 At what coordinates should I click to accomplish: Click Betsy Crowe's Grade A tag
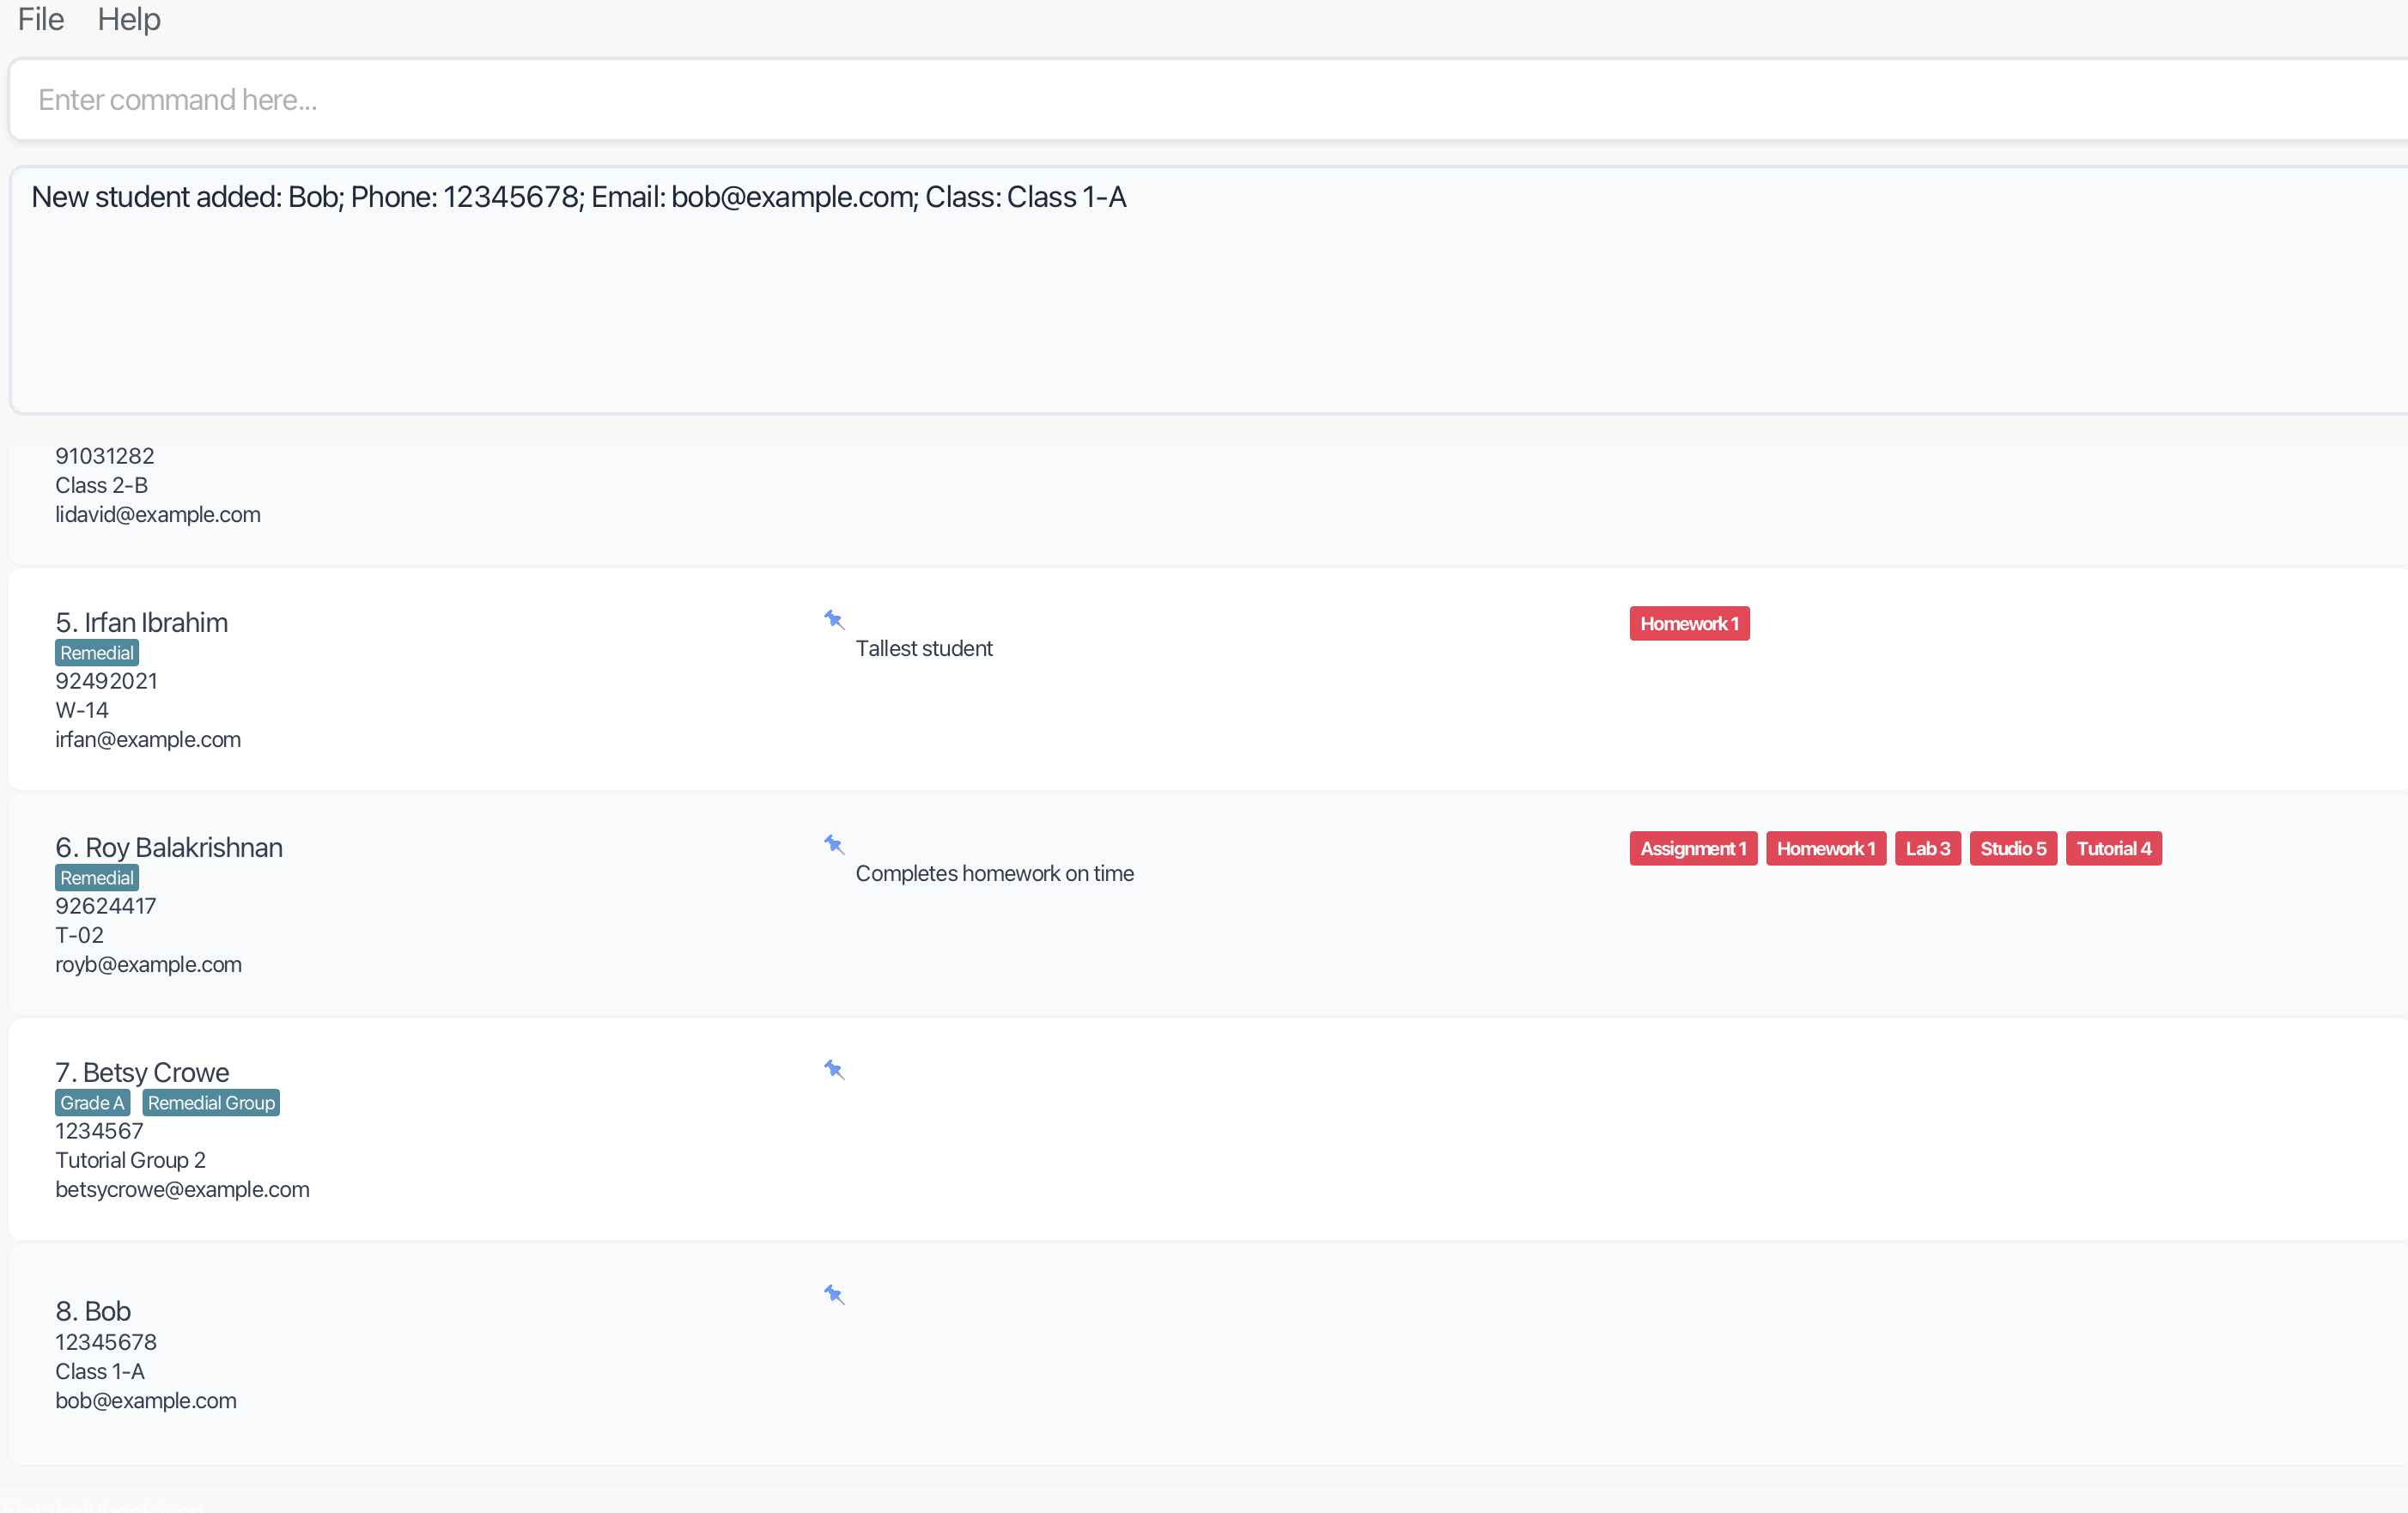point(92,1103)
